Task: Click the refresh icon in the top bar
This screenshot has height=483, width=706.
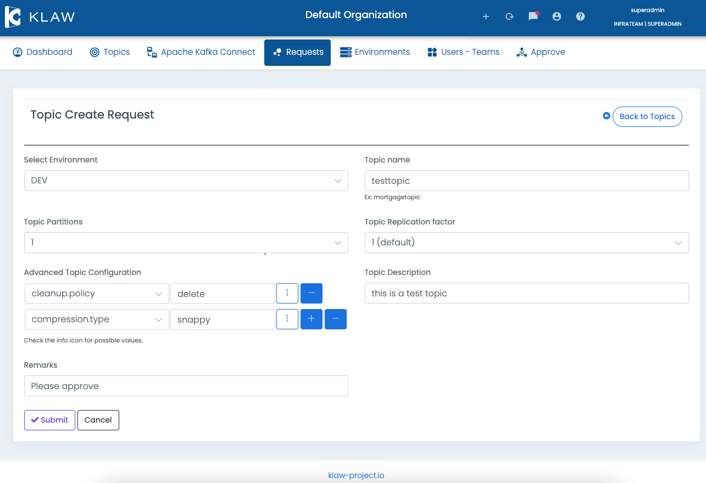Action: (509, 16)
